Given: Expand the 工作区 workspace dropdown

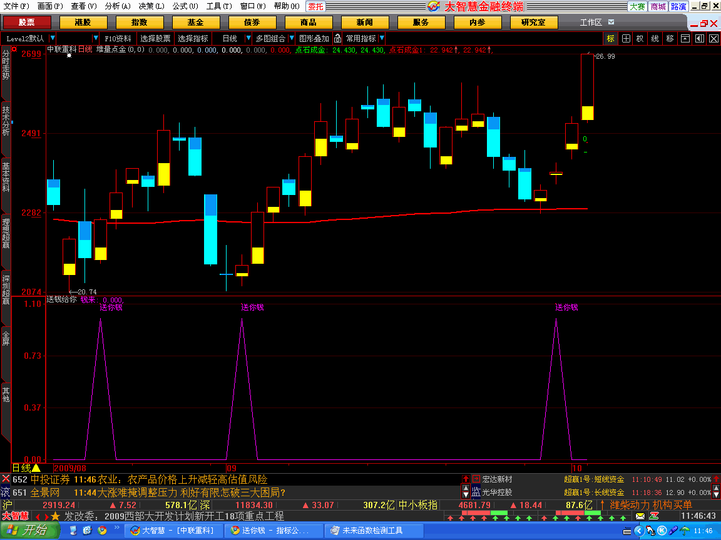Looking at the screenshot, I should 611,22.
